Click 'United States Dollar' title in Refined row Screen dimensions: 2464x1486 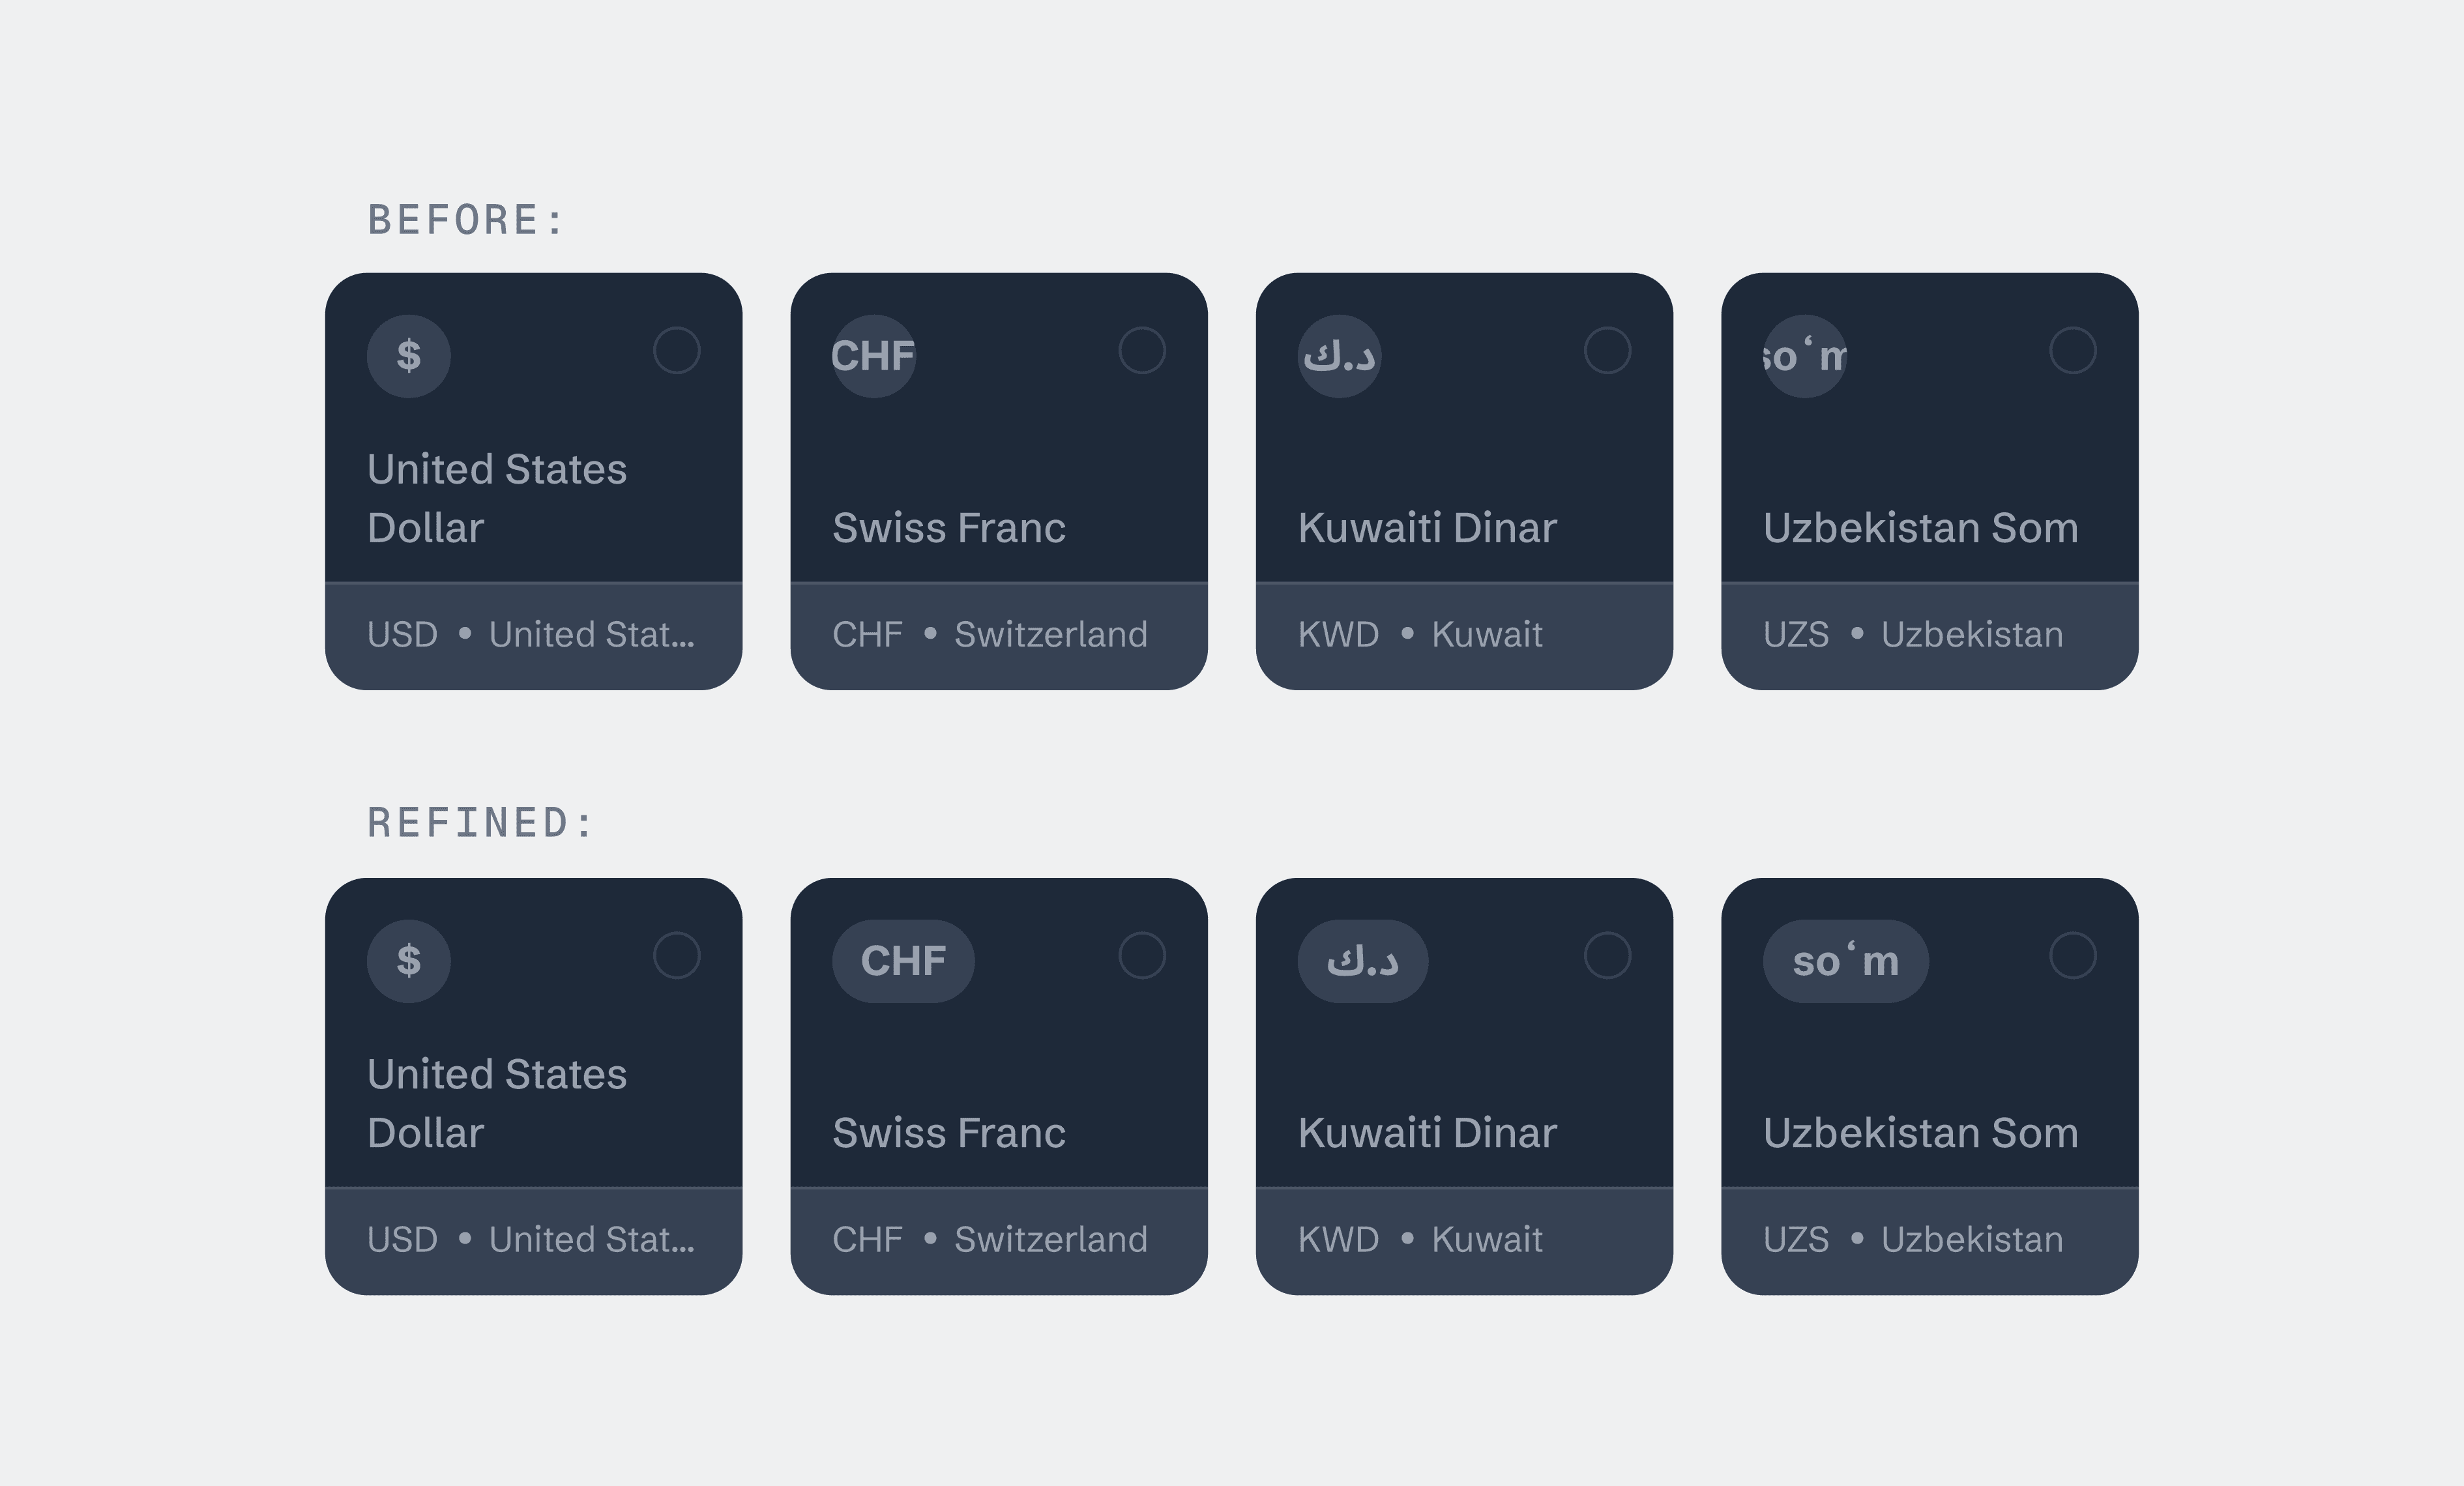(x=497, y=1103)
